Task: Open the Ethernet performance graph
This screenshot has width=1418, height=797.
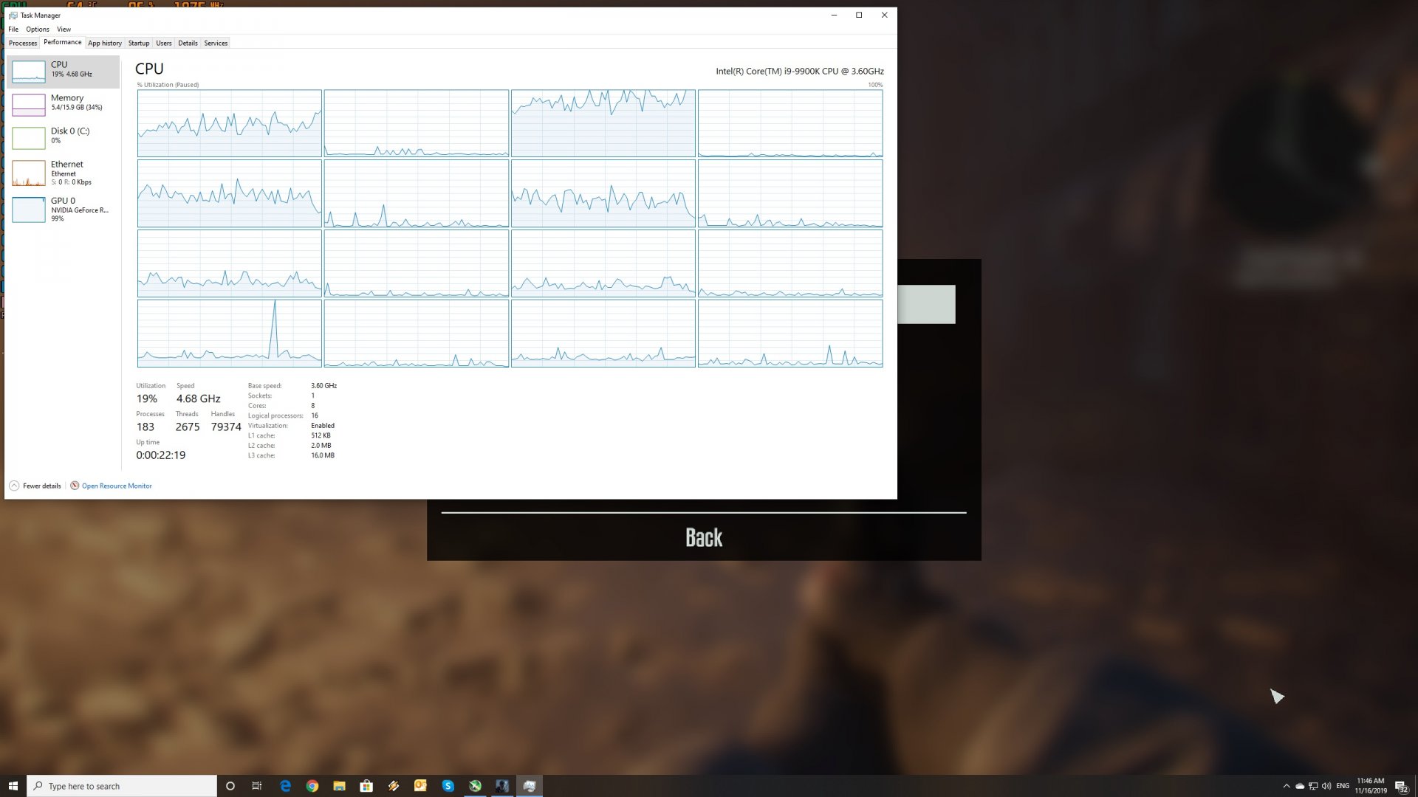Action: pyautogui.click(x=29, y=173)
